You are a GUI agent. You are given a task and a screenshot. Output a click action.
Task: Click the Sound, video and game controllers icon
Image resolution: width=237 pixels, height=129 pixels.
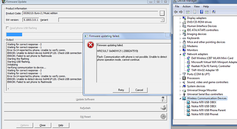tap(184, 82)
